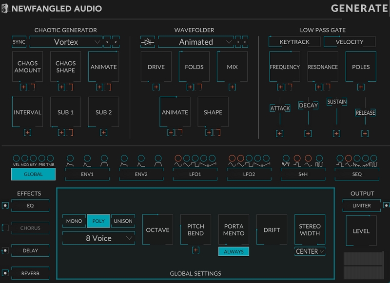Open the Vortex generator type dropdown

pyautogui.click(x=66, y=42)
